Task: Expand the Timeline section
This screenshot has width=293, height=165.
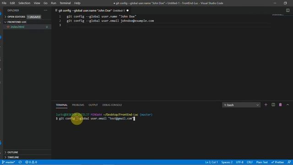Action: point(13,157)
